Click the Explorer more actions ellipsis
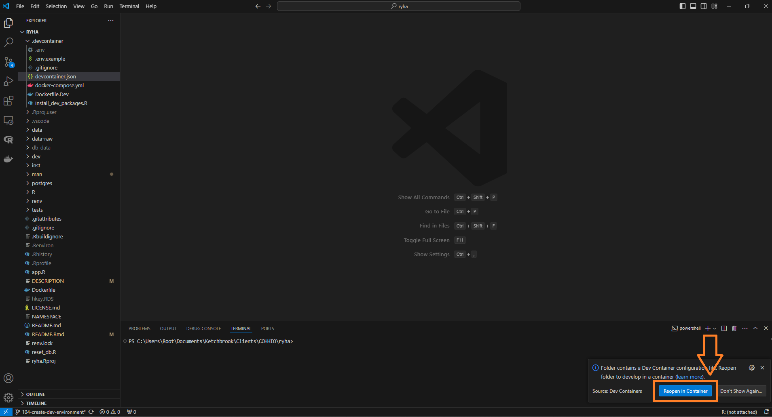772x417 pixels. pos(111,21)
